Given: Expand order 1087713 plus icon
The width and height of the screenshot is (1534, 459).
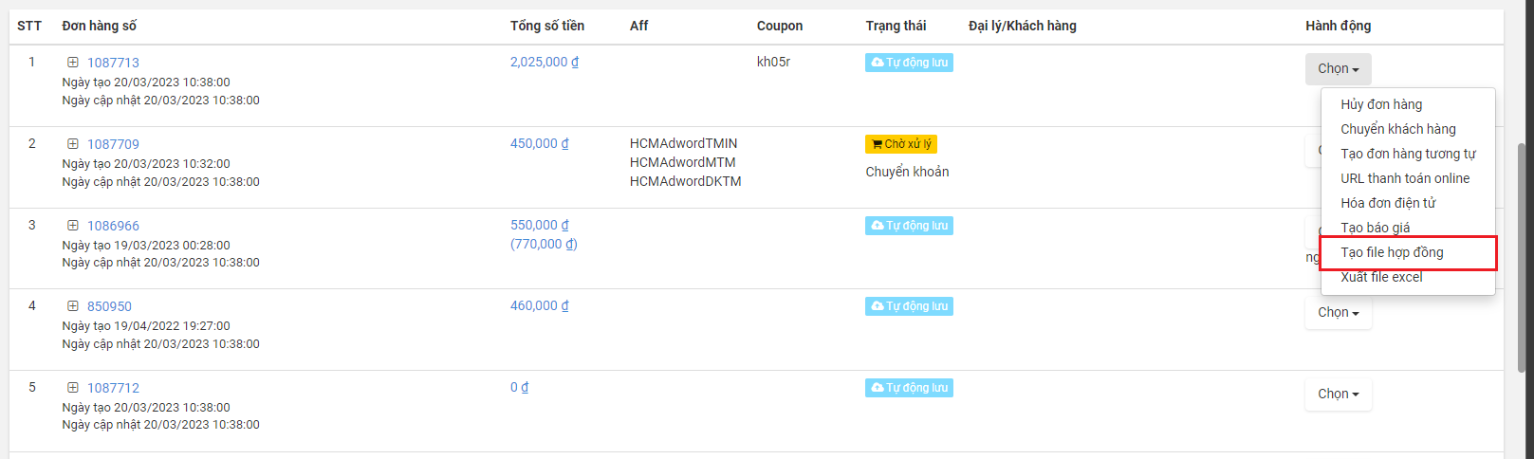Looking at the screenshot, I should point(72,63).
